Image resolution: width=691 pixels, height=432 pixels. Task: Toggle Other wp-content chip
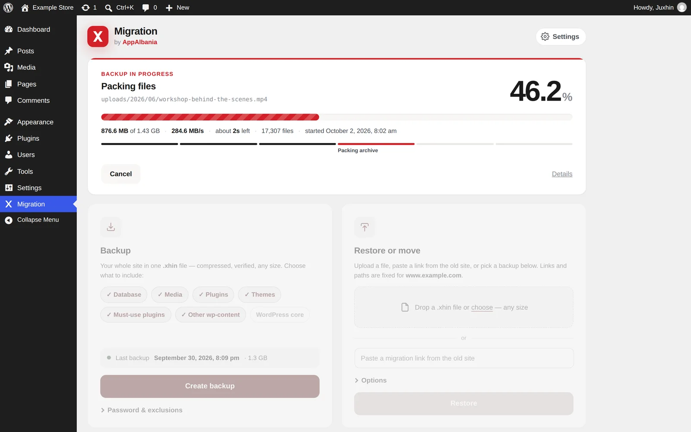(x=211, y=314)
